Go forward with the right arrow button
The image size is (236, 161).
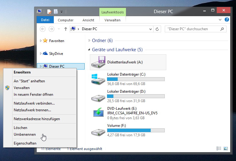[x=51, y=29]
